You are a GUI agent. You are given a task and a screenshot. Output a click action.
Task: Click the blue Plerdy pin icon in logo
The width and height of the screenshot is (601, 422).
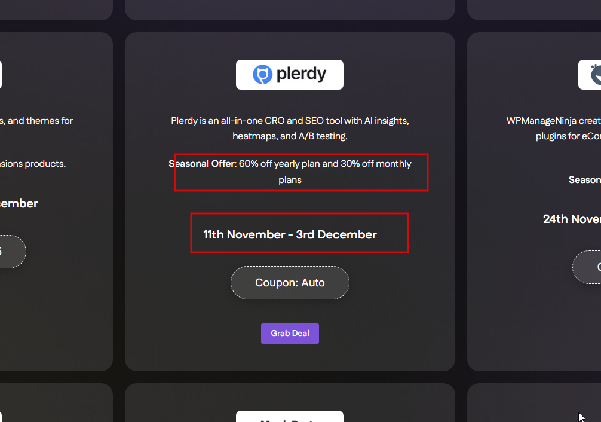[x=262, y=75]
